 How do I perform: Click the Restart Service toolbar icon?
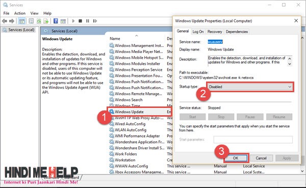coord(95,21)
